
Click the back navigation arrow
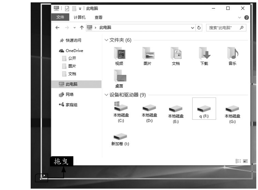[57, 28]
